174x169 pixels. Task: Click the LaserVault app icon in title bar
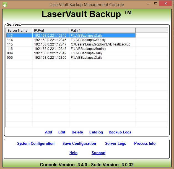coord(5,4)
